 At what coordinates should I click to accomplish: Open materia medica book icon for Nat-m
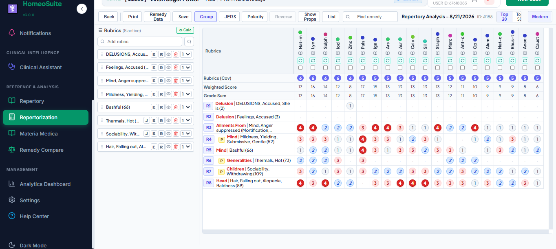(300, 53)
